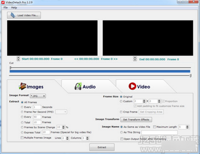
Task: Open the Help menu
Action: tap(14, 8)
